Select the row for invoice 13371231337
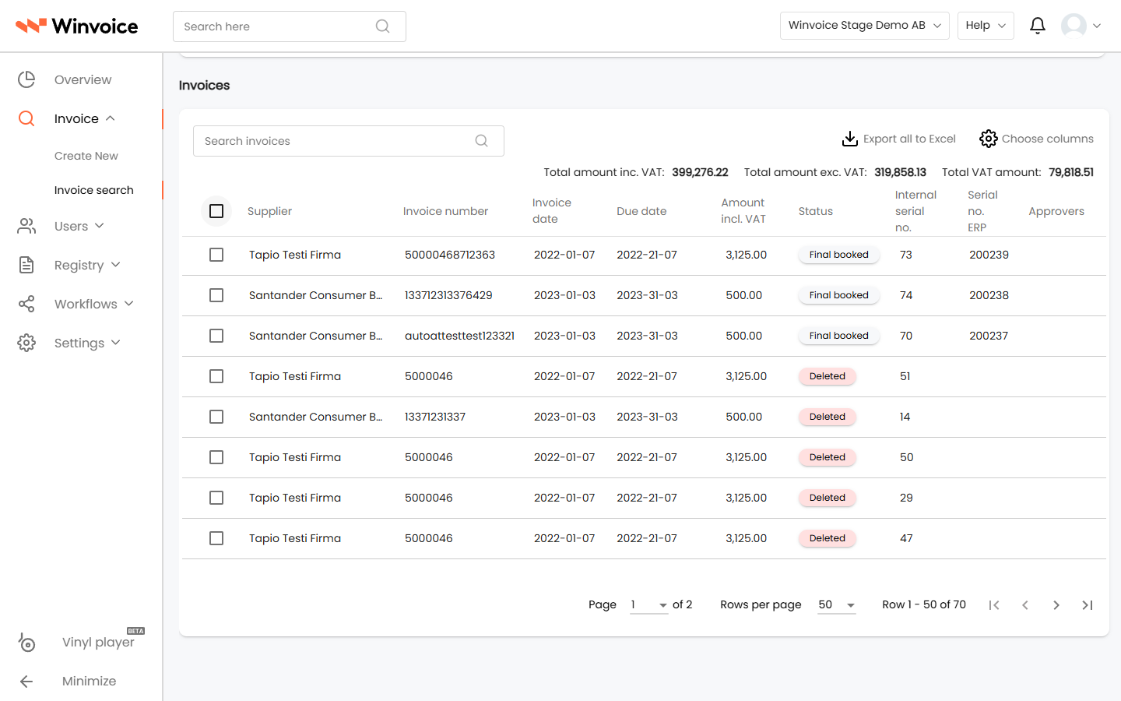This screenshot has width=1121, height=701. pos(216,417)
